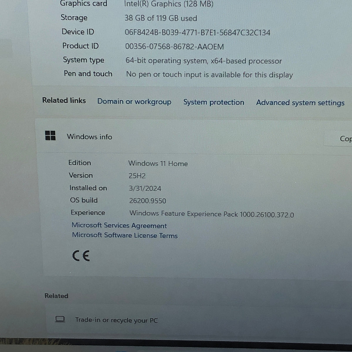This screenshot has height=352, width=352.
Task: Click the No pen or touch input text
Action: point(209,75)
